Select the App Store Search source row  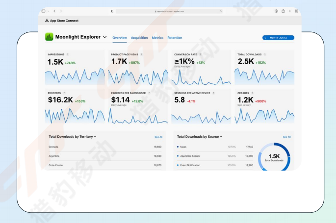(x=215, y=156)
